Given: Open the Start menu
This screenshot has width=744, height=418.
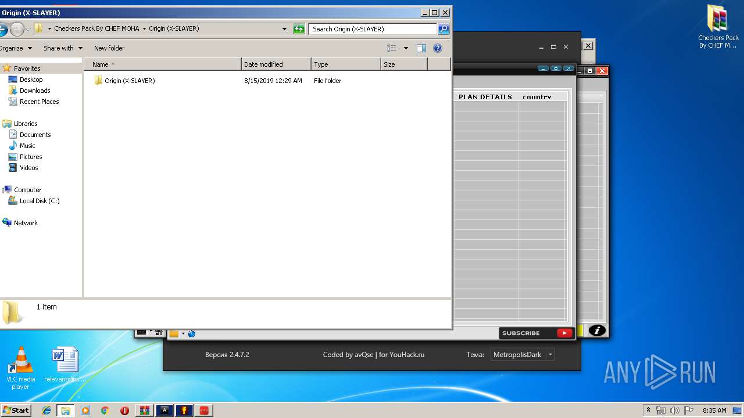Looking at the screenshot, I should (16, 410).
